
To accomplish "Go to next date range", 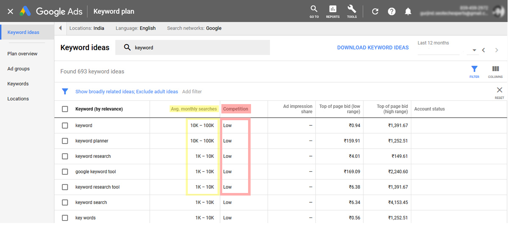I will [497, 50].
